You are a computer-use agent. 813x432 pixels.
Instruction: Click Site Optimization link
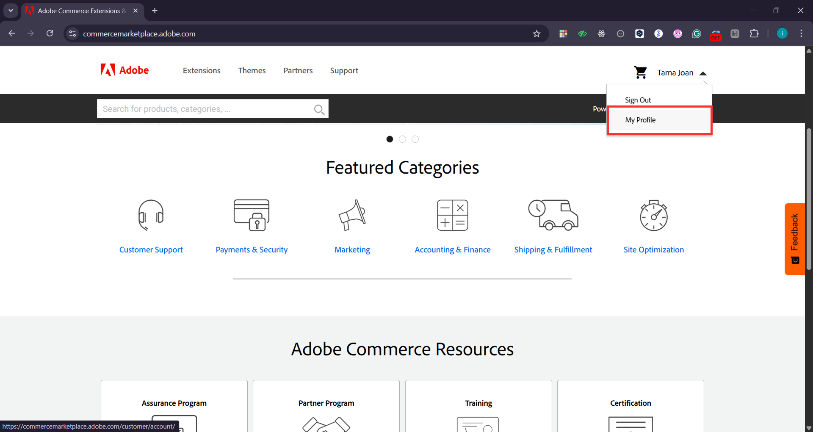(654, 250)
